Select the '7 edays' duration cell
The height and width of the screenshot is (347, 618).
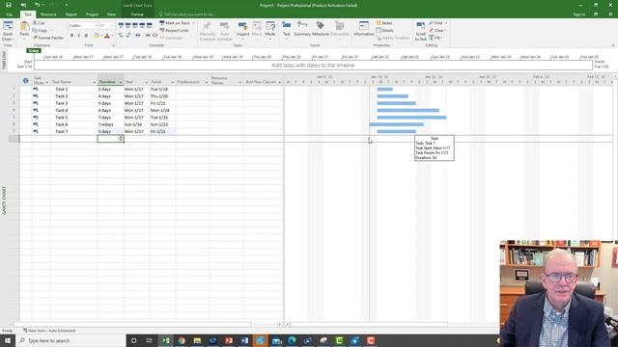tap(111, 124)
